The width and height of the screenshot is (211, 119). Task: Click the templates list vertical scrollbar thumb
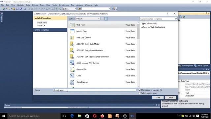(x=138, y=32)
